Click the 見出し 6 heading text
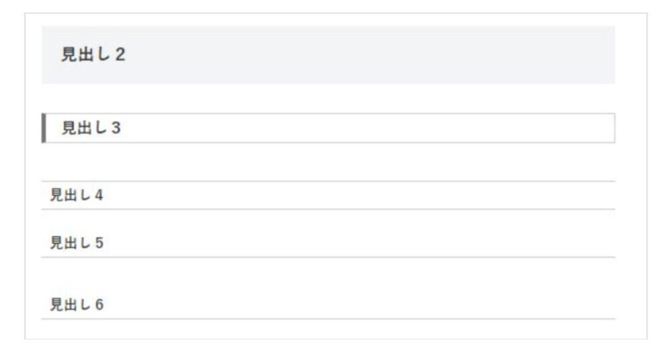Screen dimensions: 672x352 click(76, 305)
